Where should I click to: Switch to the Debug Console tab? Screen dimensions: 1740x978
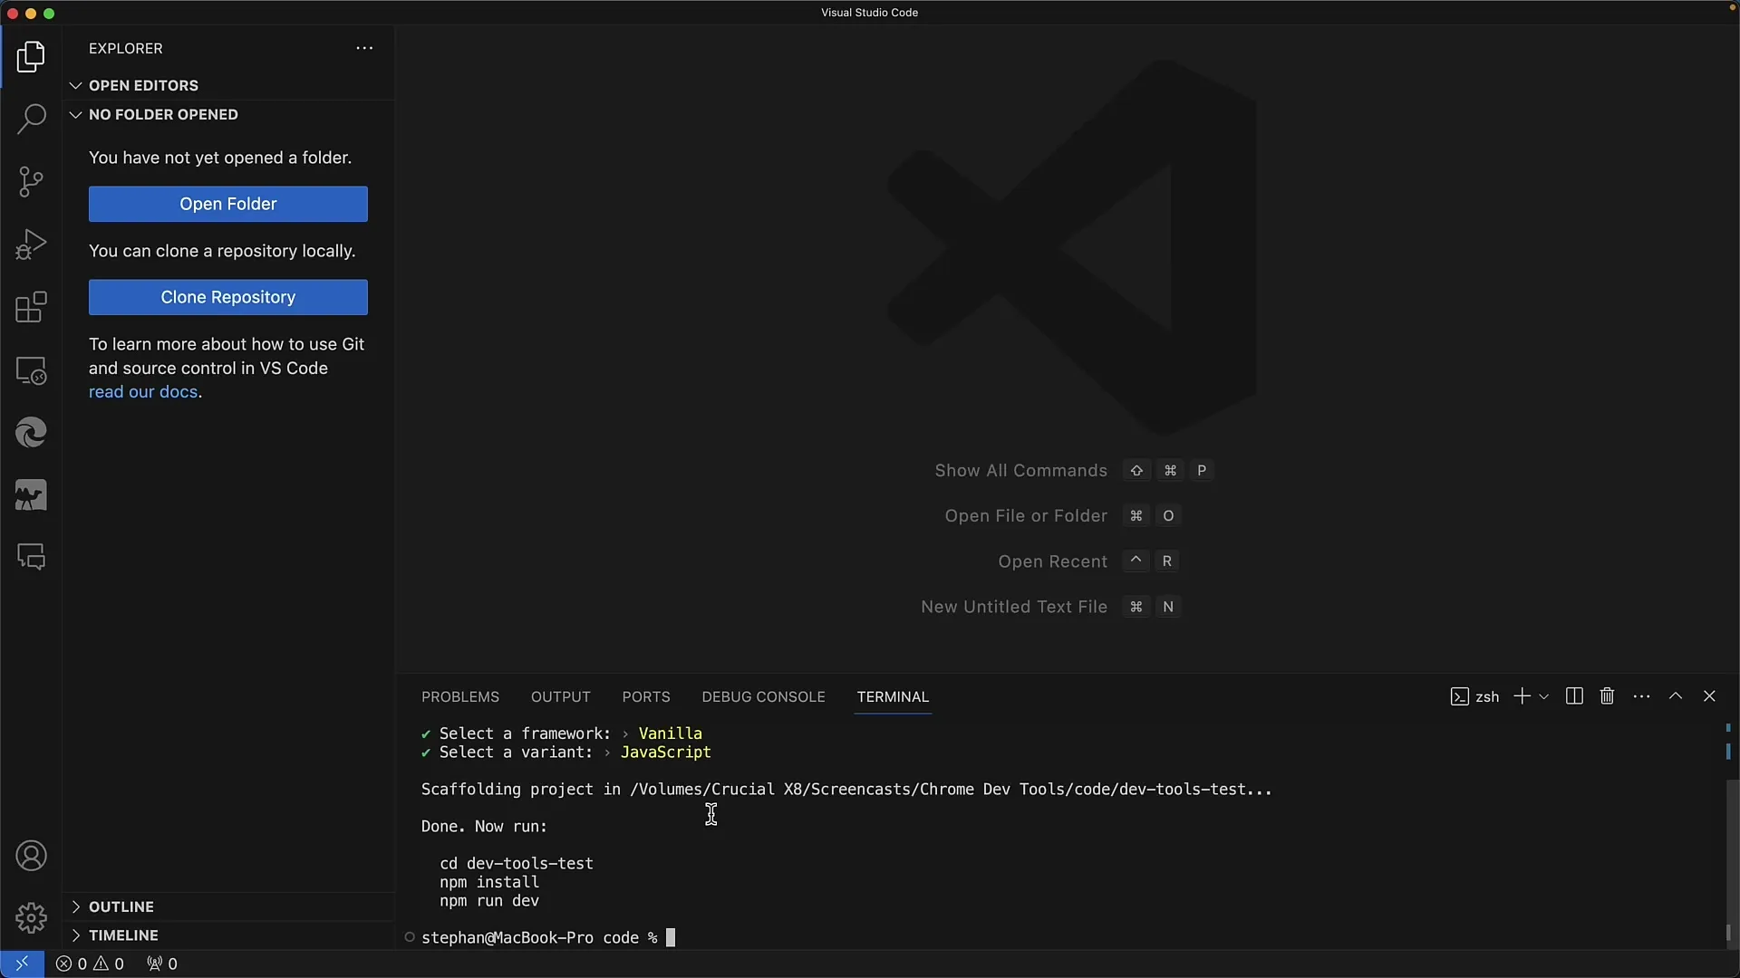pyautogui.click(x=763, y=696)
